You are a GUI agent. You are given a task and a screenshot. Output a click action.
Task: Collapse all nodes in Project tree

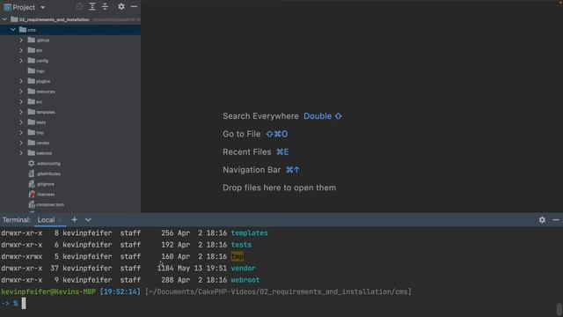click(105, 7)
